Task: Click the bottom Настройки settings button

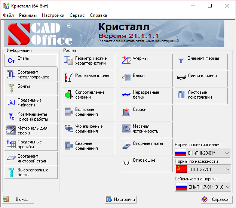Action: click(x=121, y=199)
